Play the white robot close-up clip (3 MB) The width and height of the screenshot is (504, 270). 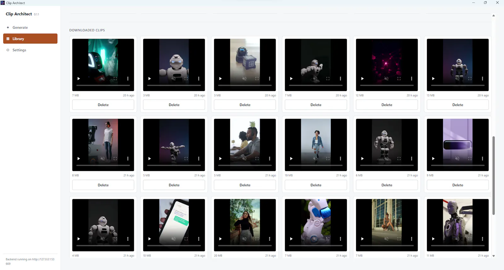(150, 79)
